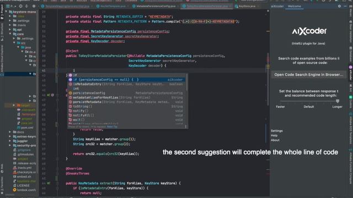This screenshot has height=198, width=353.
Task: Click the lombok.config file icon
Action: click(15, 190)
